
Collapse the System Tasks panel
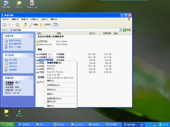(x=31, y=36)
